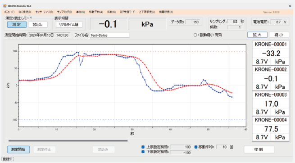Close the KRONE-Monitor BLE window
Viewport: 295px width, 163px height.
pos(290,6)
